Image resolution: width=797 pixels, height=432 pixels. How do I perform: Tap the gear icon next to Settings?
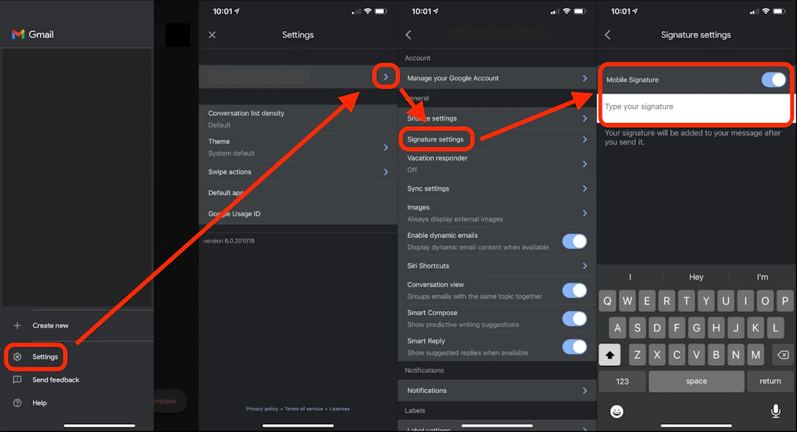click(17, 356)
